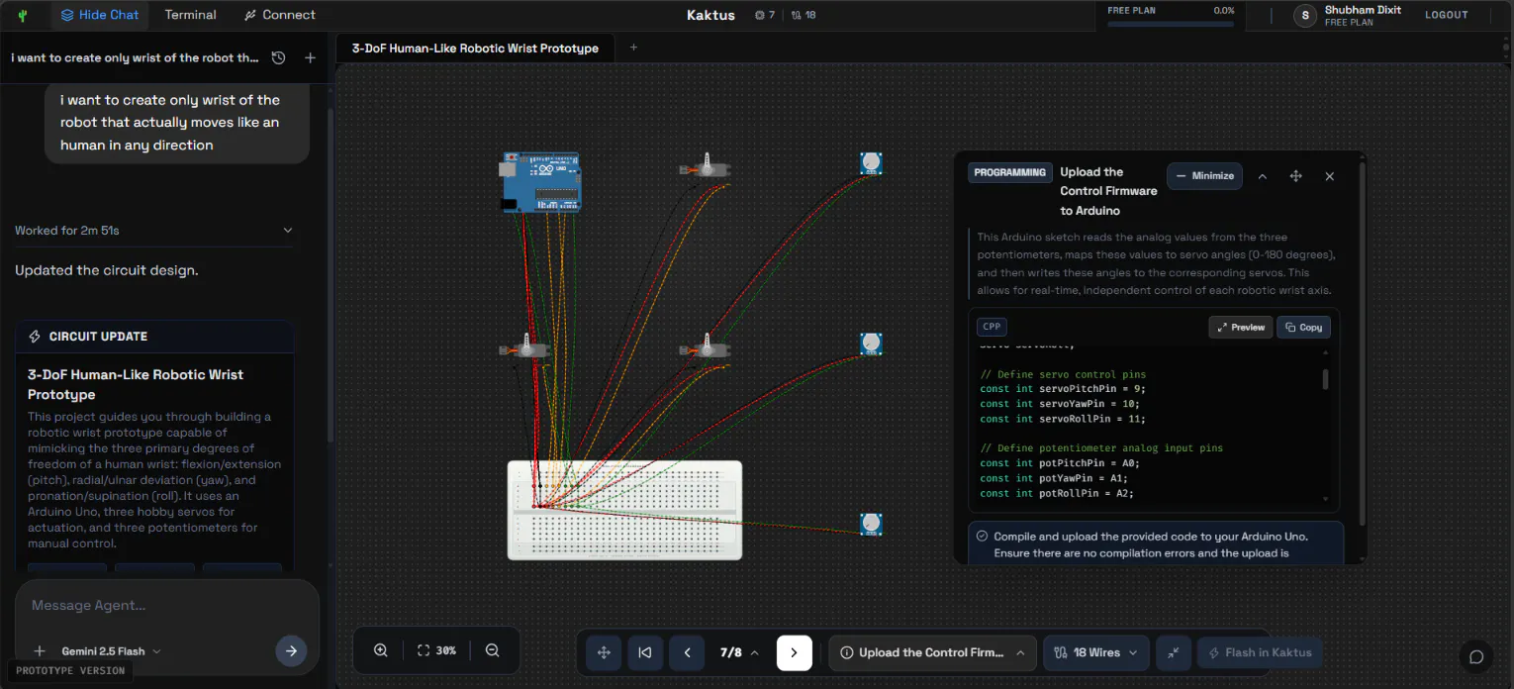The height and width of the screenshot is (689, 1514).
Task: Fit the canvas view at 30%
Action: (436, 650)
